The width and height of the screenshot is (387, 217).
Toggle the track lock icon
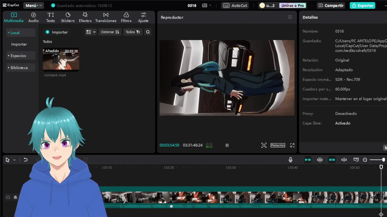click(x=15, y=197)
